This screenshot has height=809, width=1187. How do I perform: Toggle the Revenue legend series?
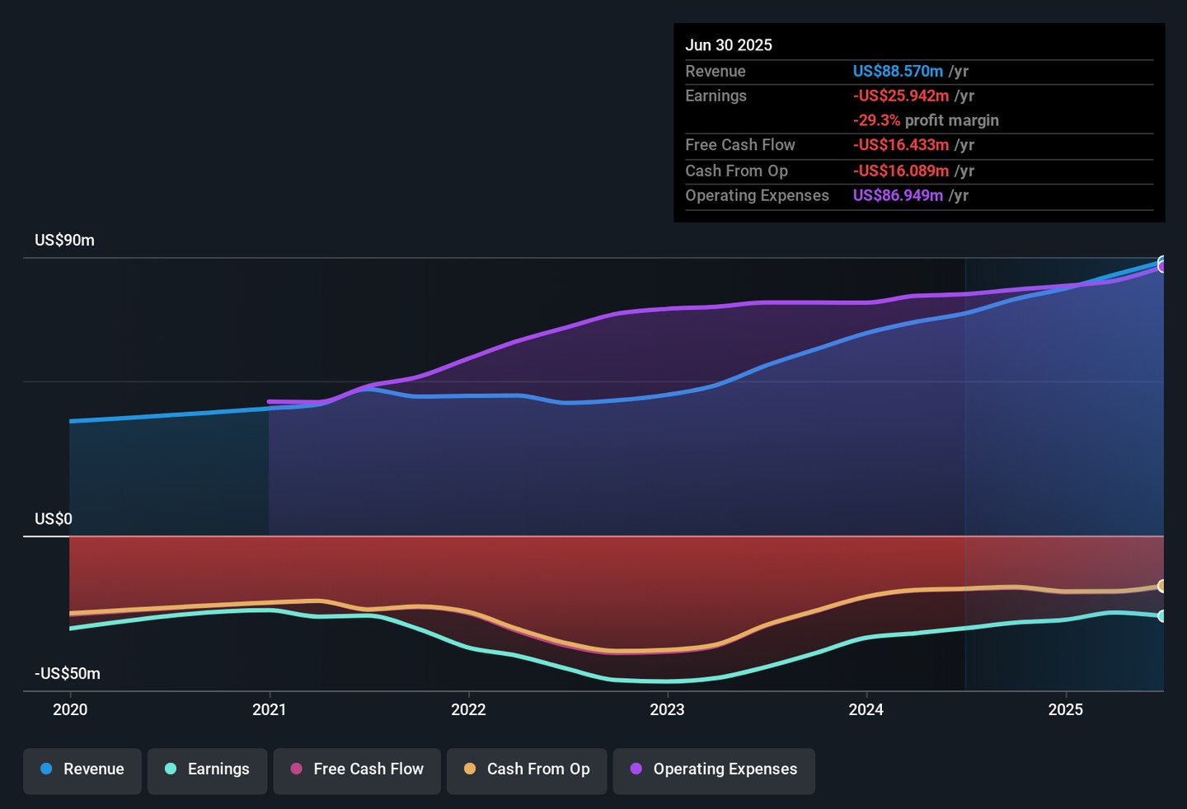coord(82,769)
